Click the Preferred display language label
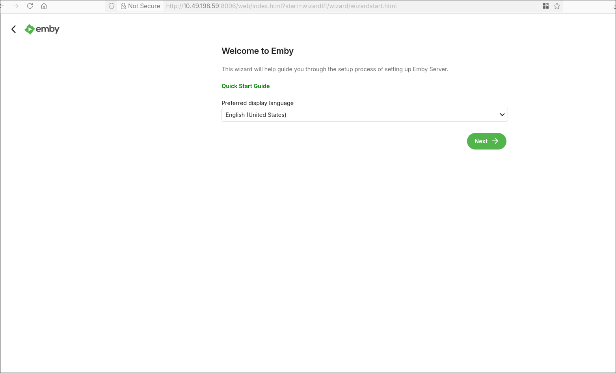This screenshot has height=373, width=616. pos(257,103)
